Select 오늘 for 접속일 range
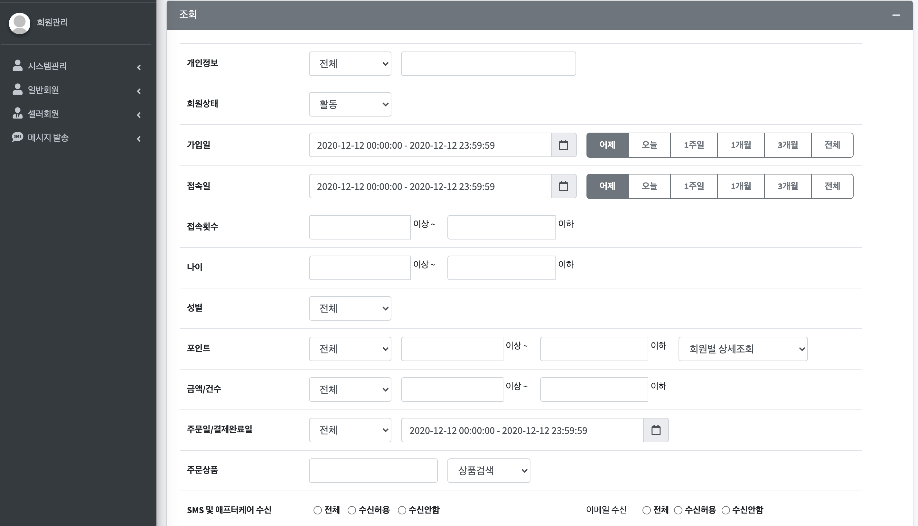918x526 pixels. pyautogui.click(x=649, y=186)
